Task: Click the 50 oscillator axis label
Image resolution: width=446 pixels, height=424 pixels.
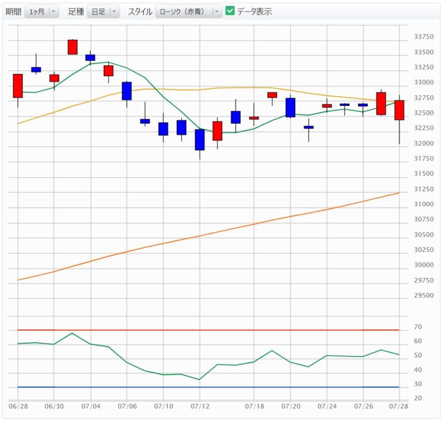Action: click(418, 355)
